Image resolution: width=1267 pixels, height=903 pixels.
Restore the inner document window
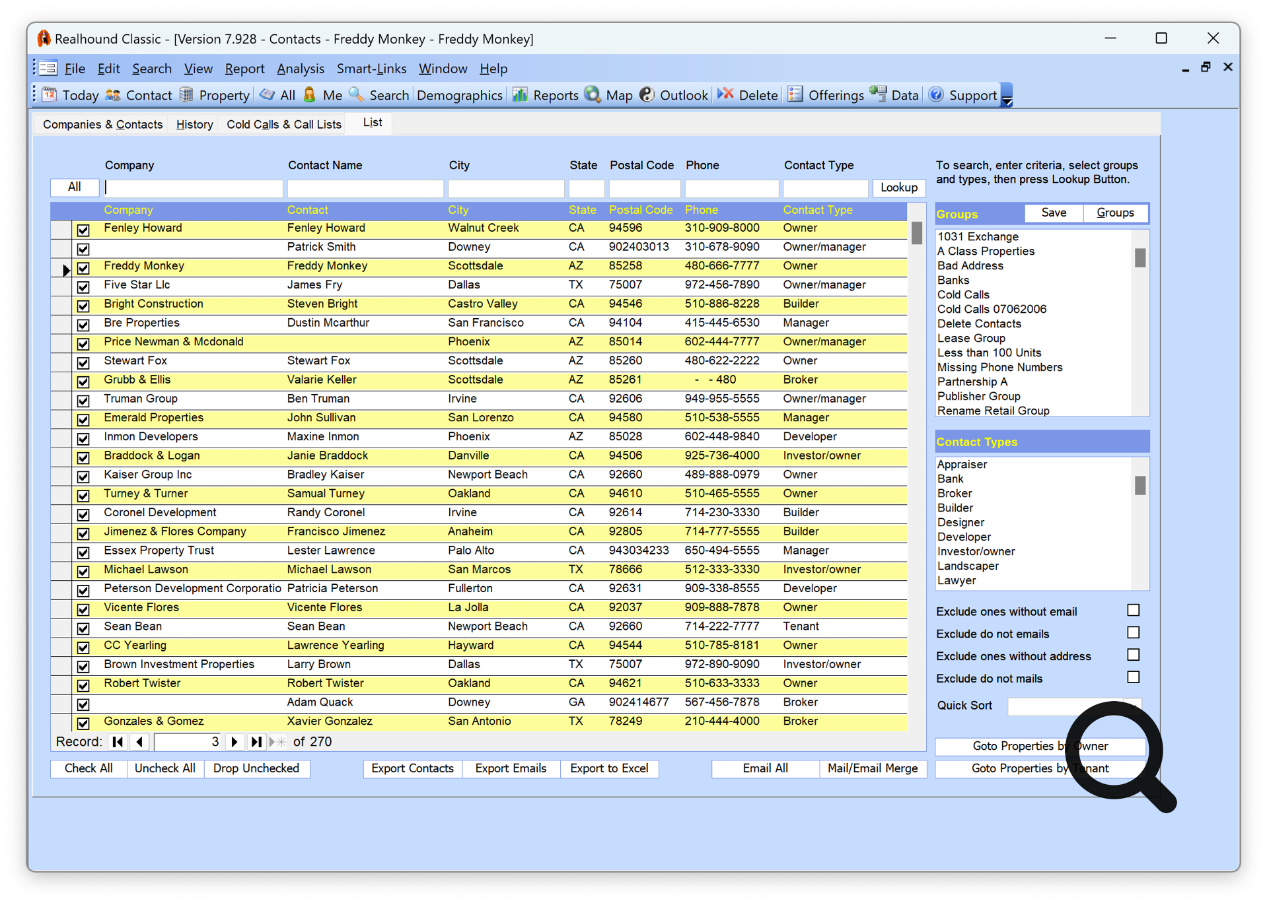click(x=1206, y=67)
